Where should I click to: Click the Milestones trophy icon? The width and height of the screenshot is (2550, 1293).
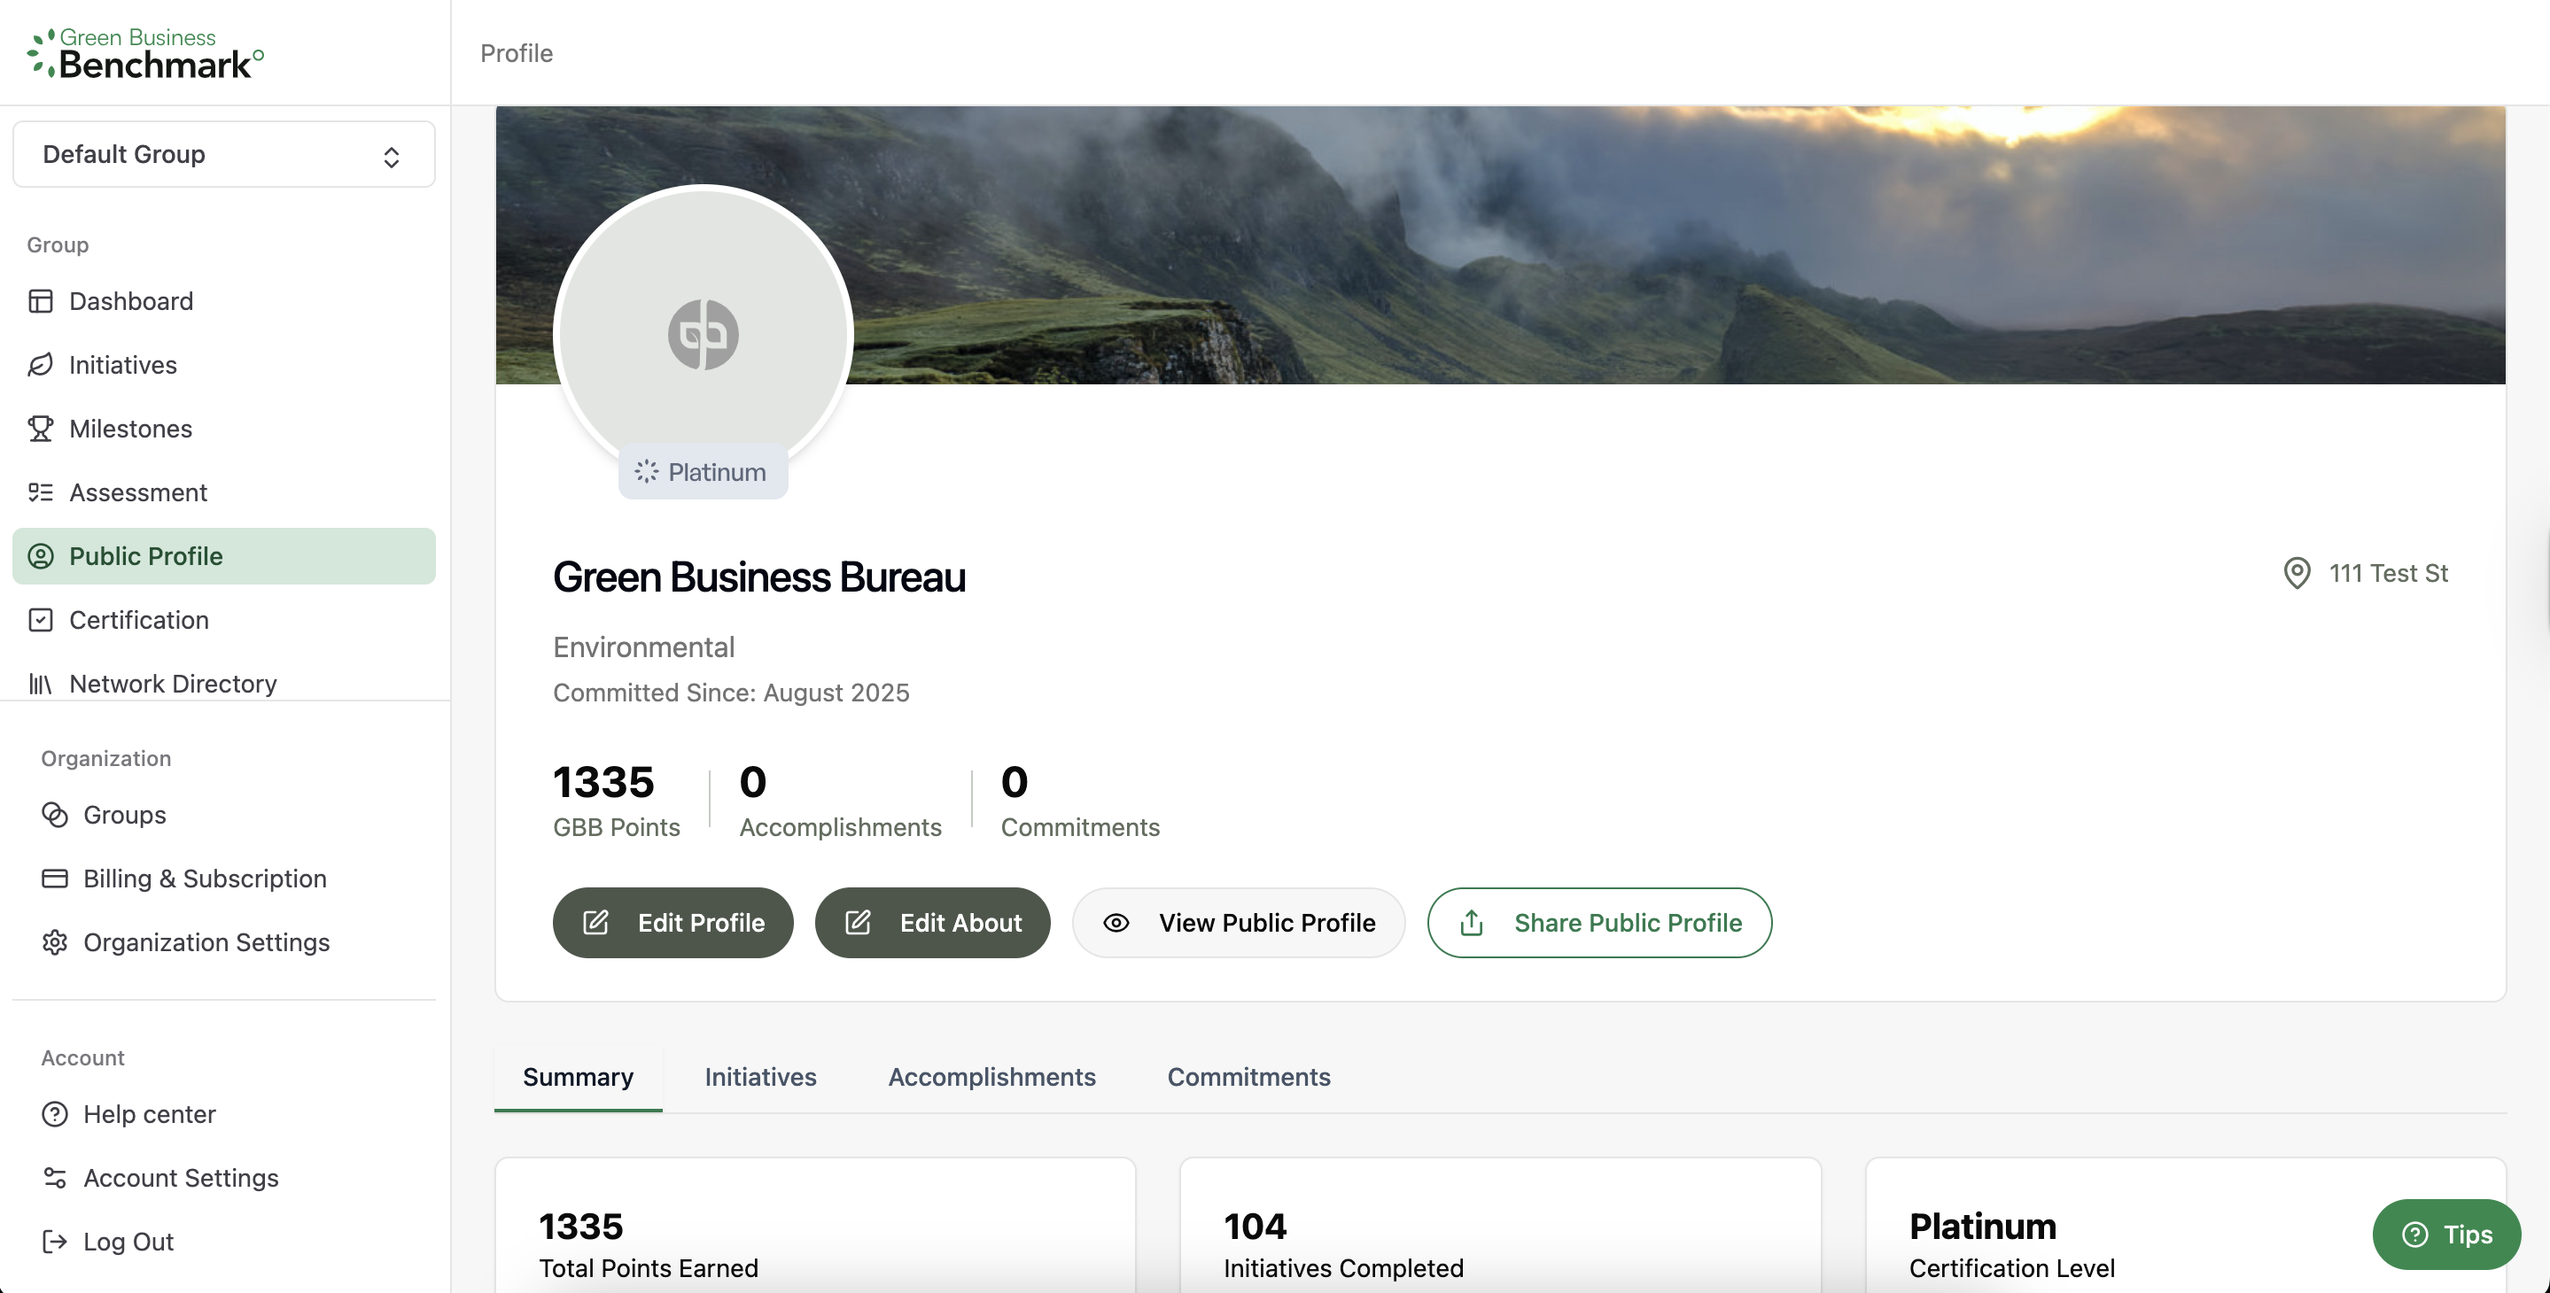pos(41,429)
